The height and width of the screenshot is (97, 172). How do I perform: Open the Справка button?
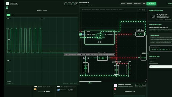tap(129, 4)
